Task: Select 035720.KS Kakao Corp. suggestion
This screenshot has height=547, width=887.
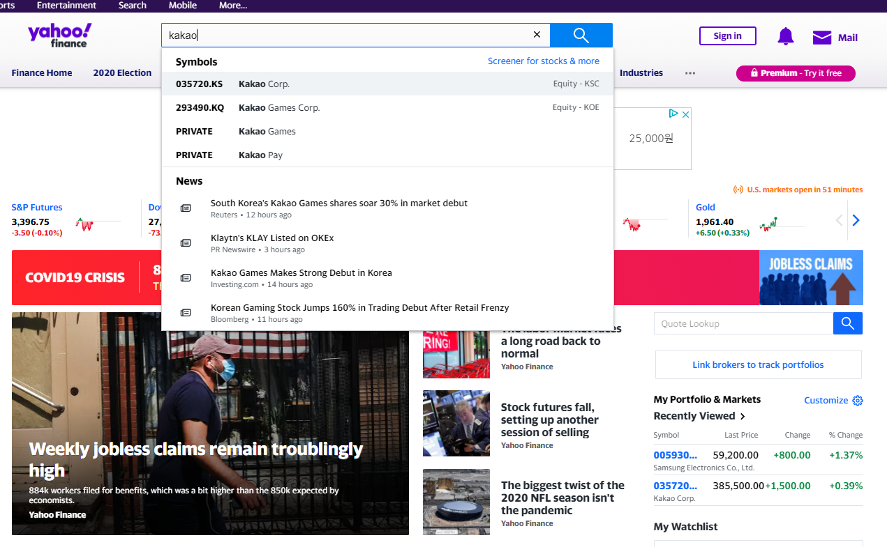Action: [387, 84]
